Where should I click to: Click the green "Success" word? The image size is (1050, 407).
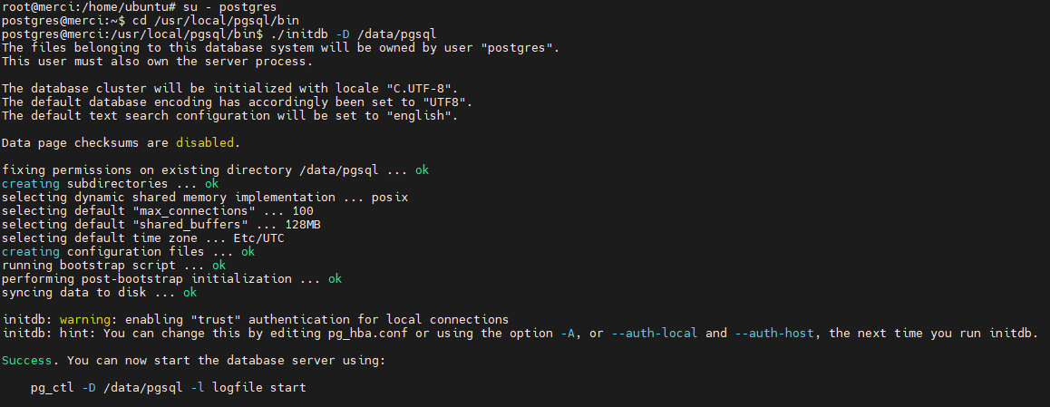[x=27, y=360]
